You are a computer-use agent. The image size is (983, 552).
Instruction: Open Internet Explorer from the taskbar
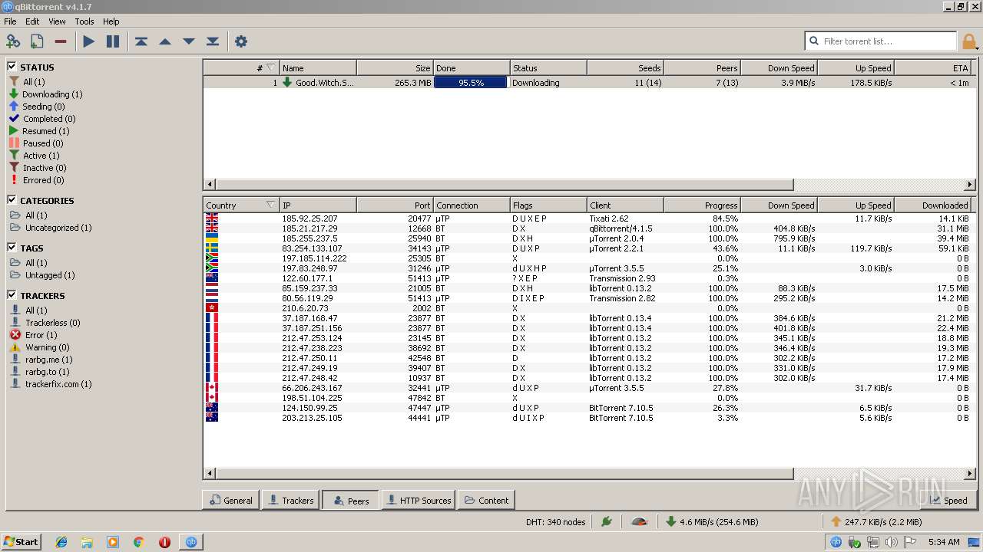coord(61,542)
